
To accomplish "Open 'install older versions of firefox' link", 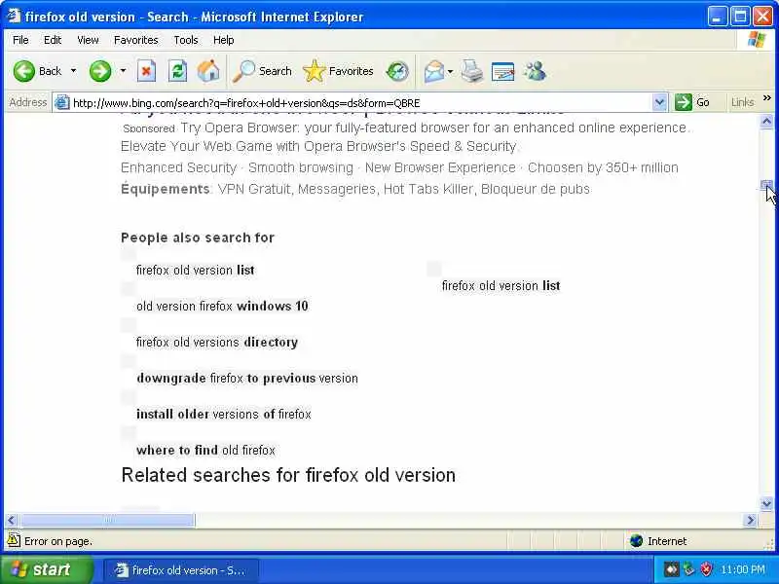I will coord(224,415).
